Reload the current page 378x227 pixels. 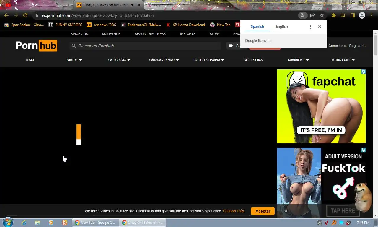25,15
